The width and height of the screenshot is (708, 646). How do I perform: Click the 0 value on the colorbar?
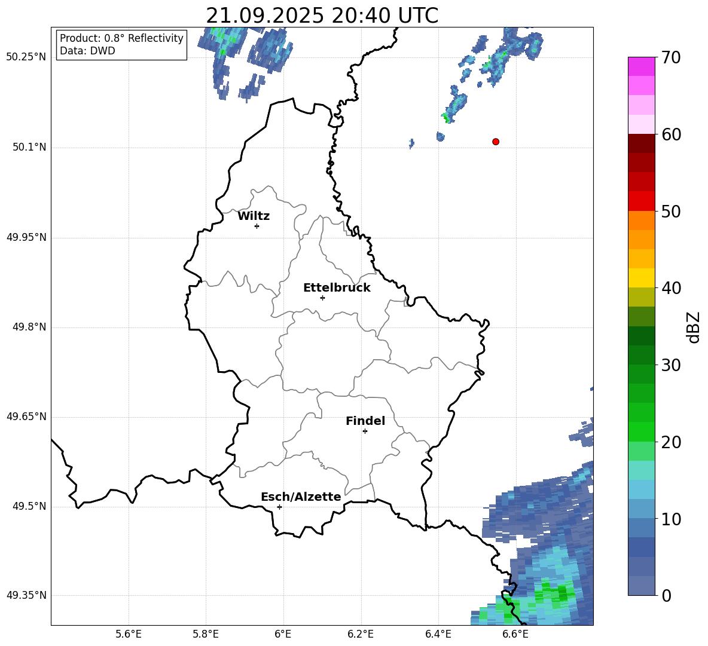(x=666, y=595)
